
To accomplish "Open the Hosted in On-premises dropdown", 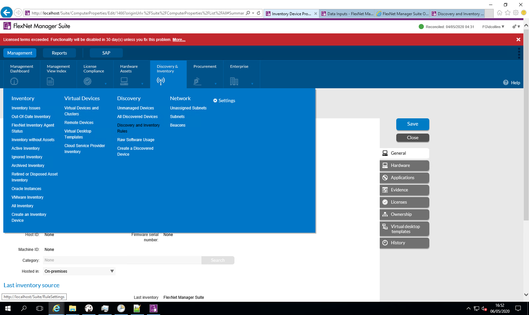I will tap(79, 271).
